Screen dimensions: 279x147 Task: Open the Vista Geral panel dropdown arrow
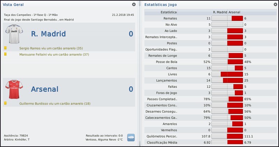tap(134, 5)
